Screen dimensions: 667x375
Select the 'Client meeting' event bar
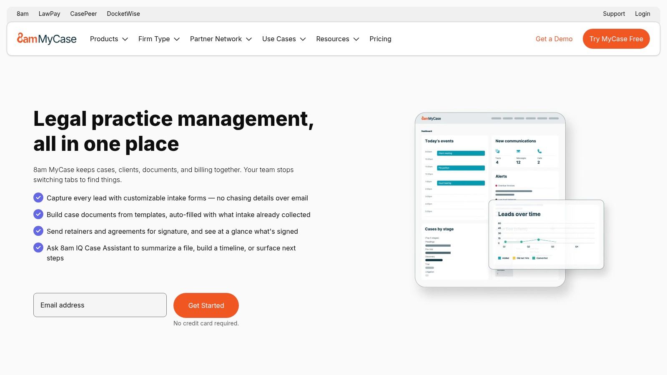[x=461, y=153]
